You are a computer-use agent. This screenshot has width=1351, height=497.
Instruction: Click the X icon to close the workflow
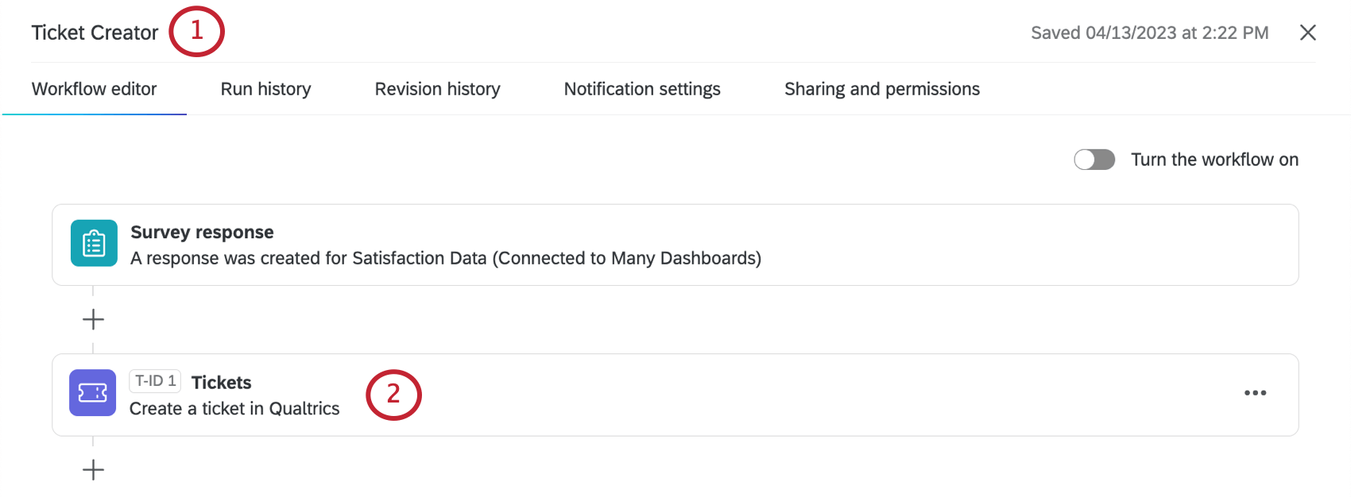[x=1307, y=33]
